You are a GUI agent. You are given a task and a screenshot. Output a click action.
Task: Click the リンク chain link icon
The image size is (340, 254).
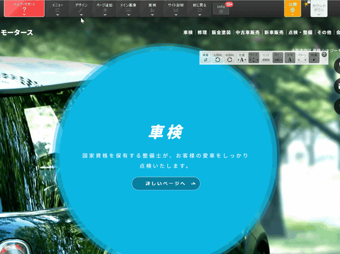[266, 58]
